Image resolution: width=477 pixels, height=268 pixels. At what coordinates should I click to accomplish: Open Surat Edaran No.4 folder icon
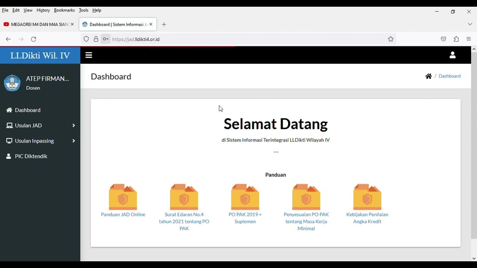pos(184,197)
